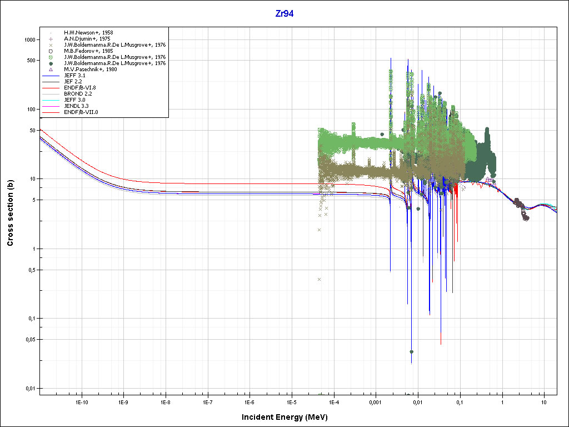Click the Zr94 chart title
Image resolution: width=569 pixels, height=427 pixels.
284,14
